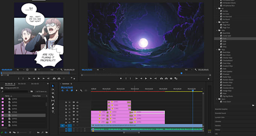Open the Markers panel
256x136 pixels.
(x=218, y=125)
